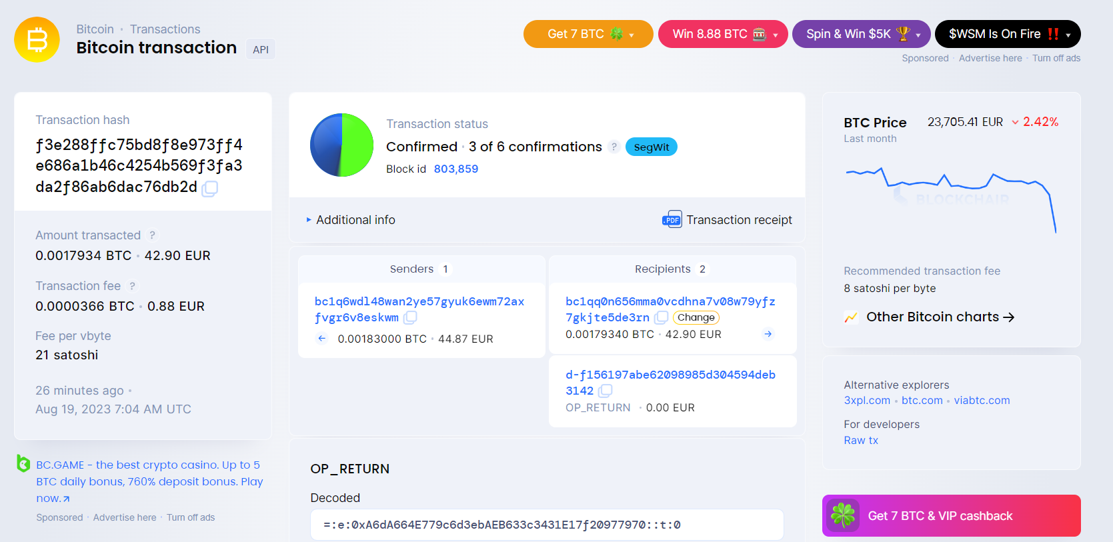Open the PDF transaction receipt icon
This screenshot has width=1113, height=542.
(x=672, y=219)
